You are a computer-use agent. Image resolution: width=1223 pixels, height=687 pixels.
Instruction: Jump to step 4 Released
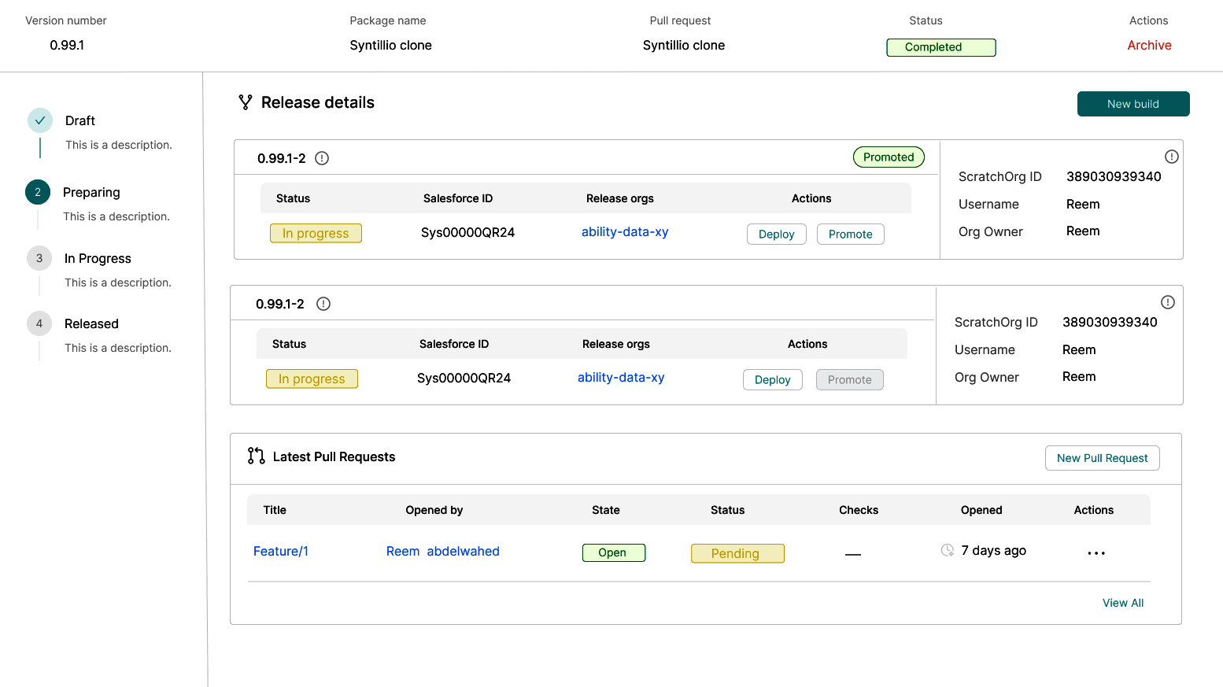pyautogui.click(x=39, y=323)
